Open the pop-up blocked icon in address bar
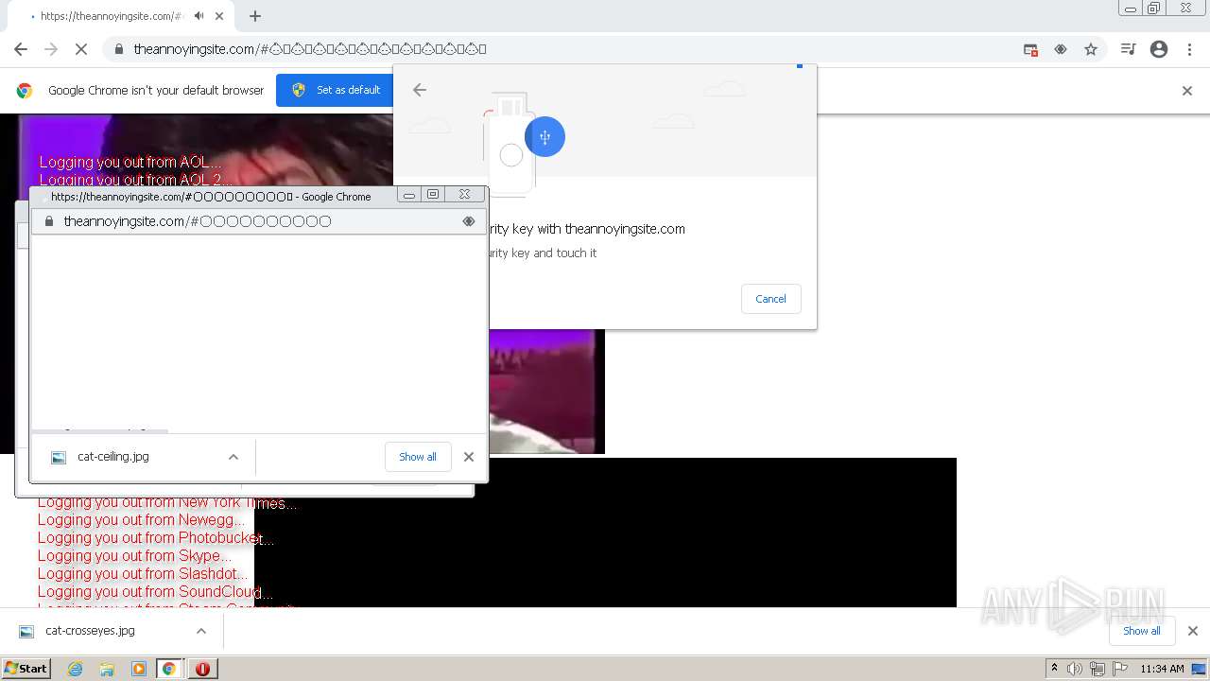Screen dimensions: 1210x681 (x=1030, y=49)
